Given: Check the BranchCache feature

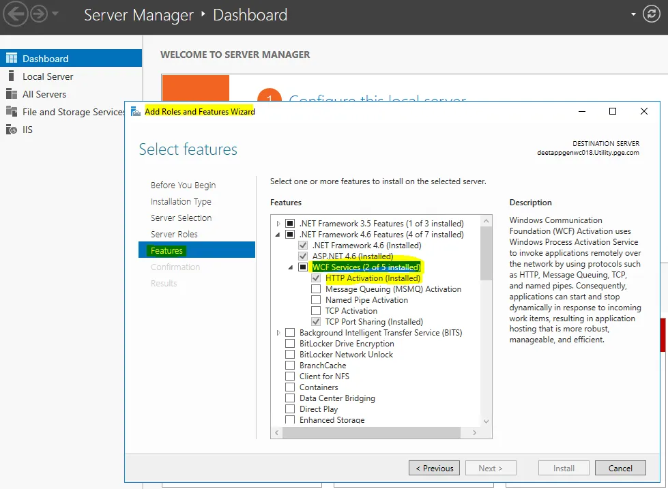Looking at the screenshot, I should point(290,365).
